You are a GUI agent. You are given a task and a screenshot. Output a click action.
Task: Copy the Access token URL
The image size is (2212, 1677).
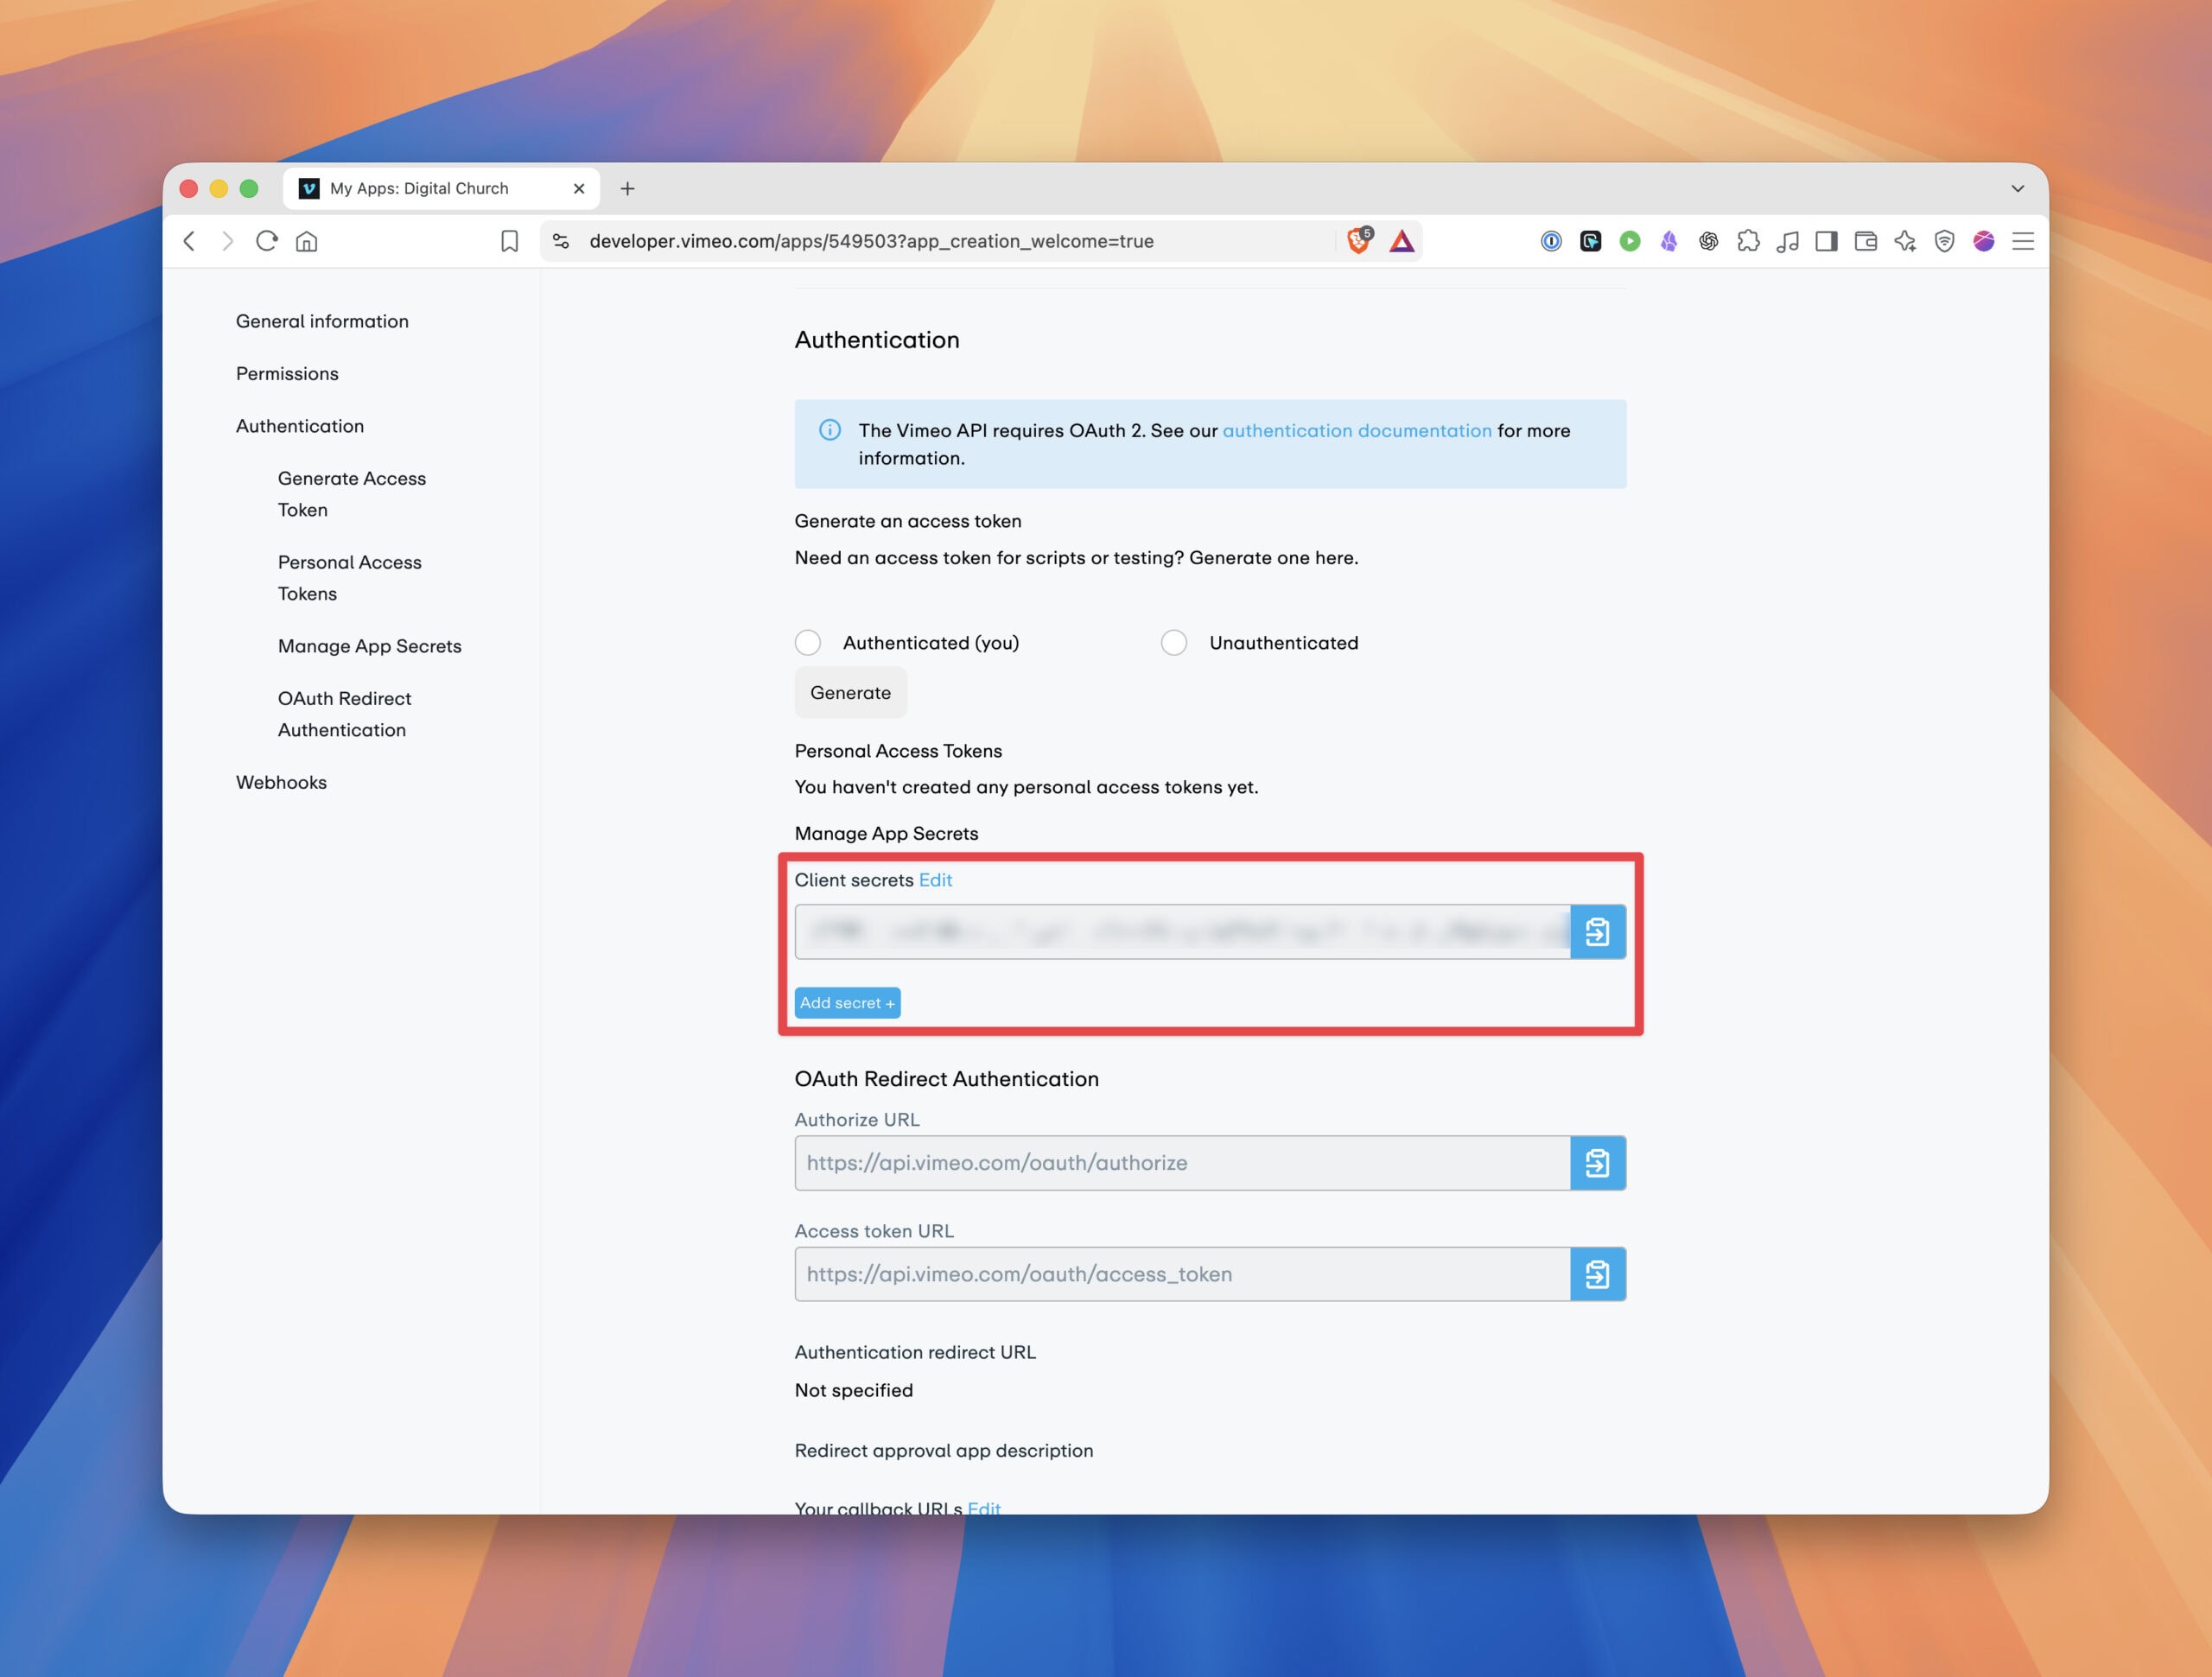click(x=1598, y=1274)
